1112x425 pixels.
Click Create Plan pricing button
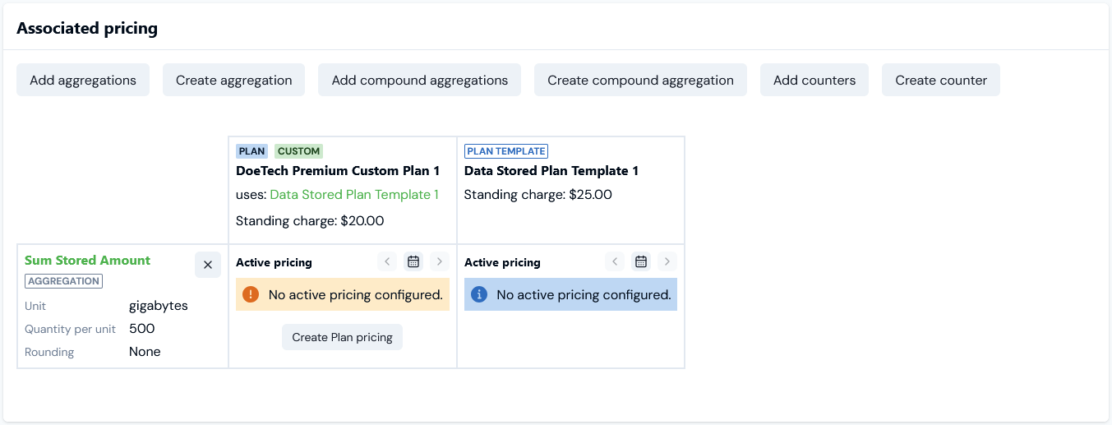(x=342, y=337)
